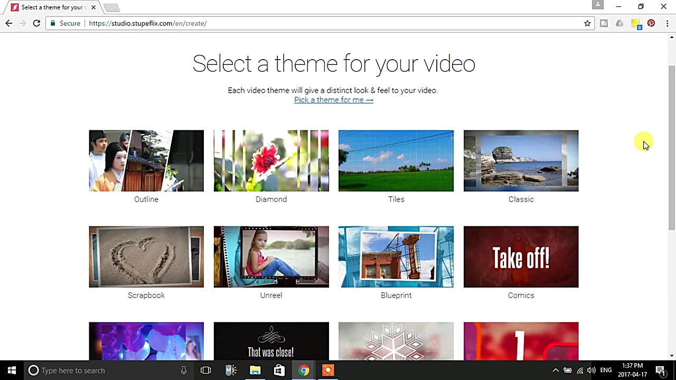Click the scrollbar up arrow
This screenshot has height=380, width=676.
(672, 37)
